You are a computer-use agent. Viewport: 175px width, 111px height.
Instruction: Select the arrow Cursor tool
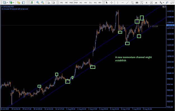coord(107,3)
